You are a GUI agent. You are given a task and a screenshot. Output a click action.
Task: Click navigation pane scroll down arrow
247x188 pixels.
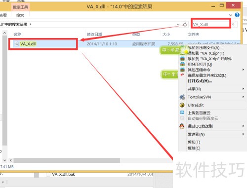click(4, 160)
